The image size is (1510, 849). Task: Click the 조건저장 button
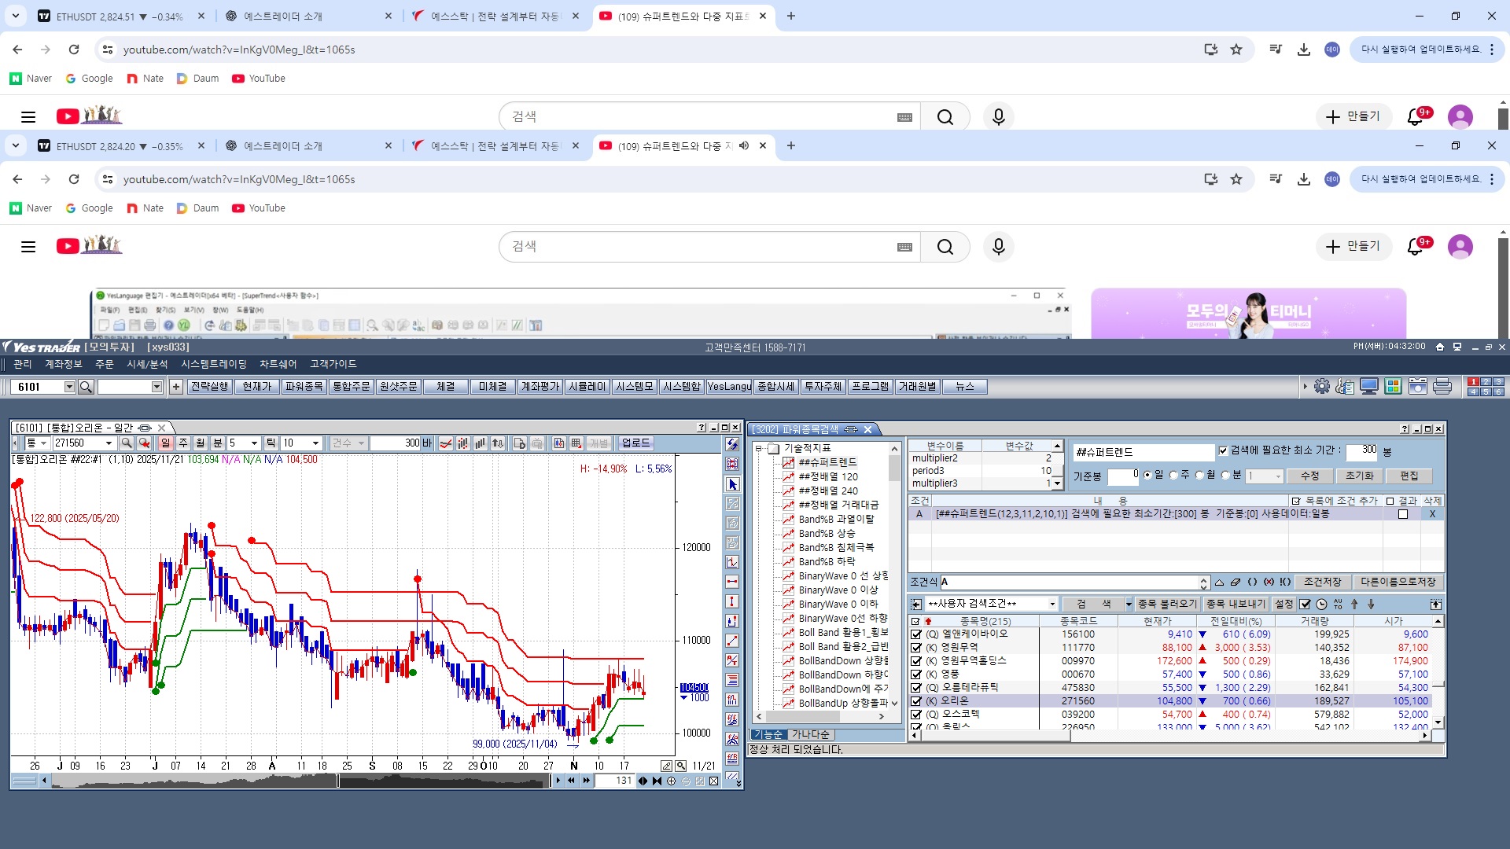tap(1322, 583)
